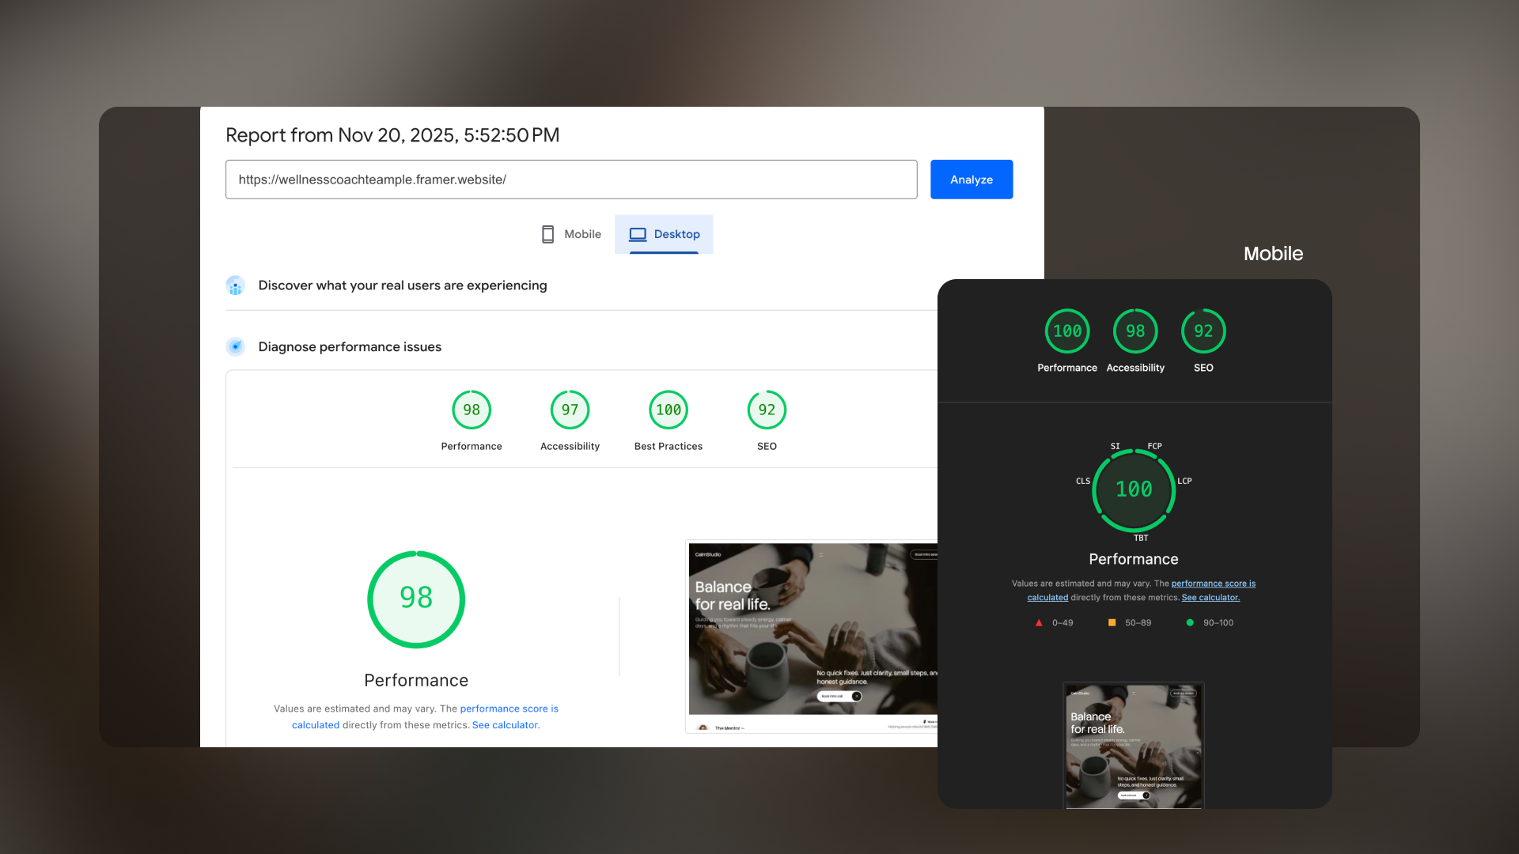Screen dimensions: 1519x854
Task: Click the large 98 Performance circle
Action: (x=416, y=599)
